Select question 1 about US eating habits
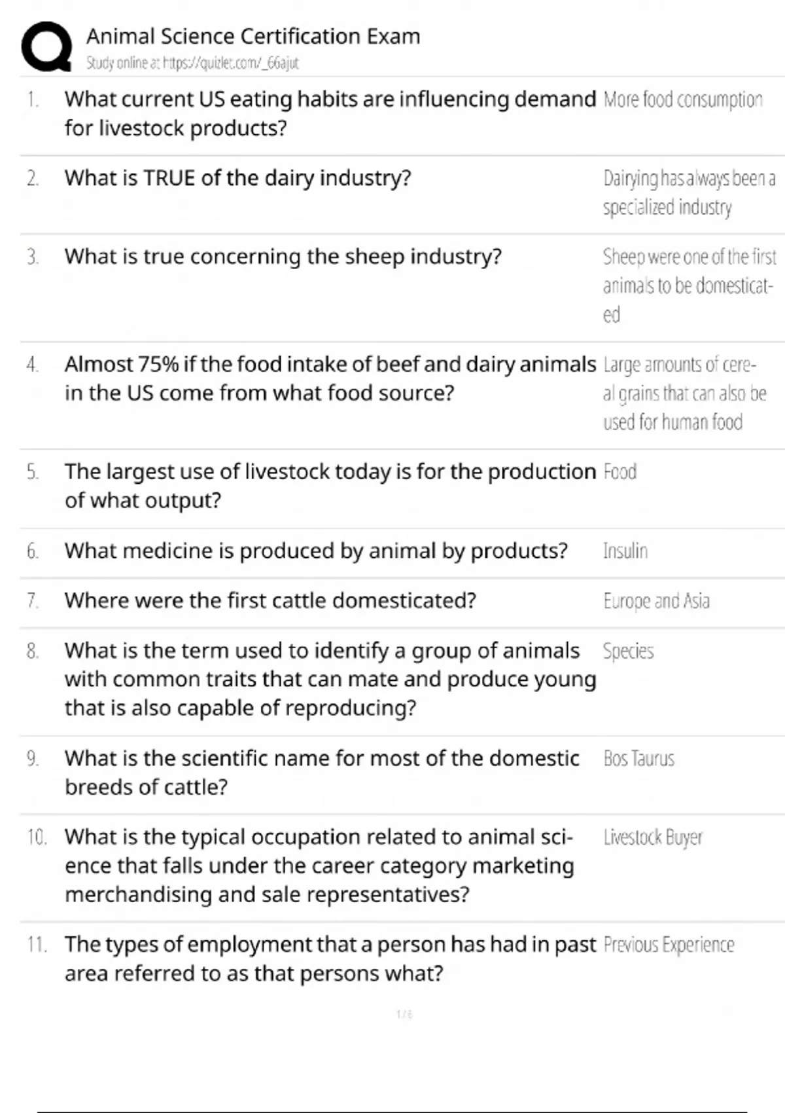This screenshot has height=1113, width=785. pyautogui.click(x=330, y=113)
